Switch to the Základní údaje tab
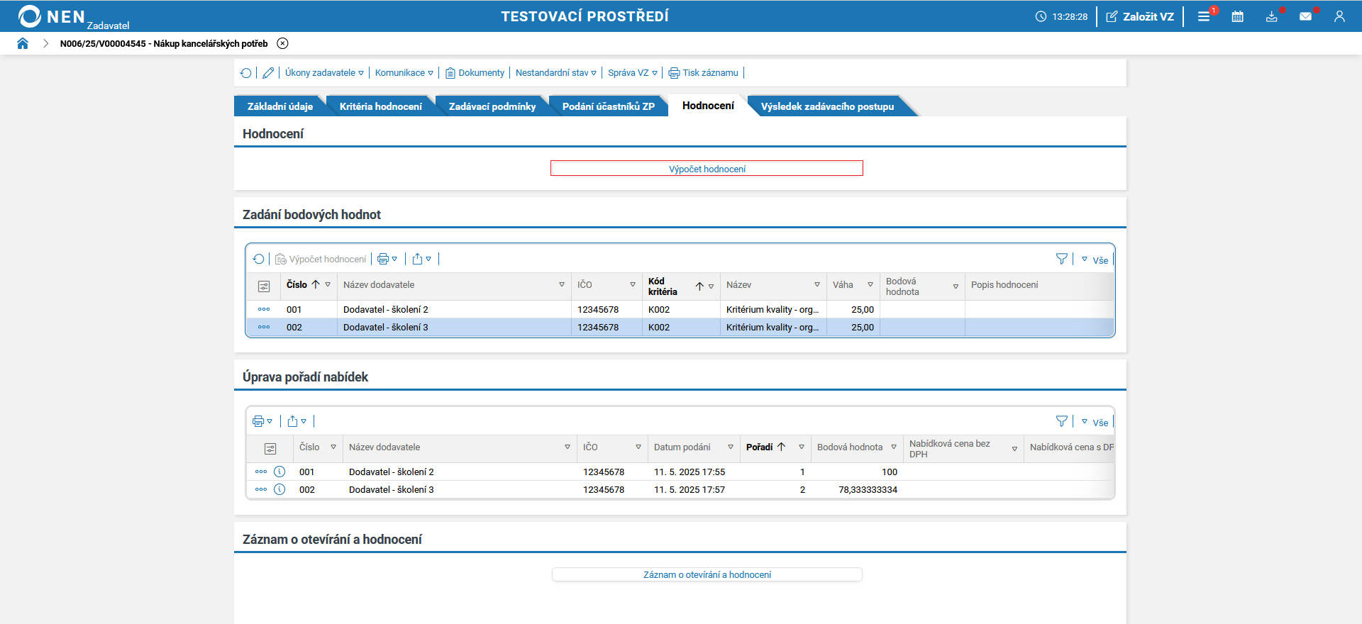Viewport: 1362px width, 624px height. pyautogui.click(x=279, y=106)
